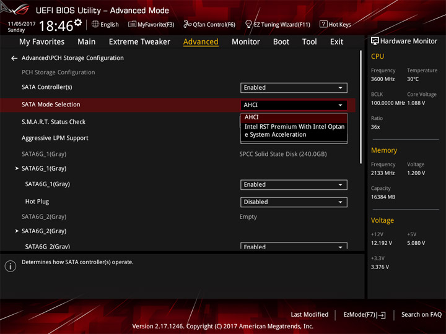
Task: Open Hot Plug Disabled dropdown
Action: coord(294,202)
